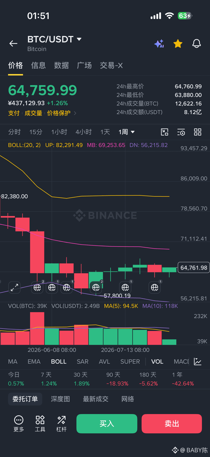Enable the AVL indicator
210x457 pixels.
click(104, 362)
